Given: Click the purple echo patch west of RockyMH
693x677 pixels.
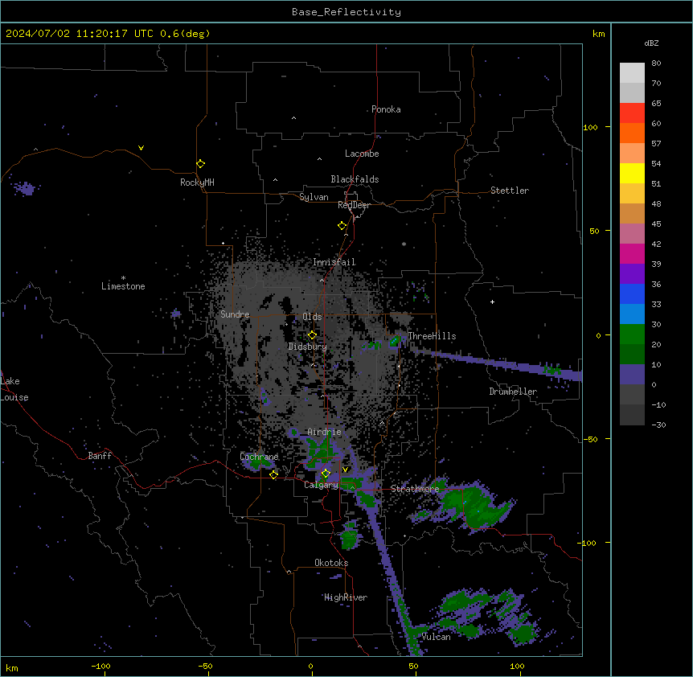Looking at the screenshot, I should pos(26,188).
